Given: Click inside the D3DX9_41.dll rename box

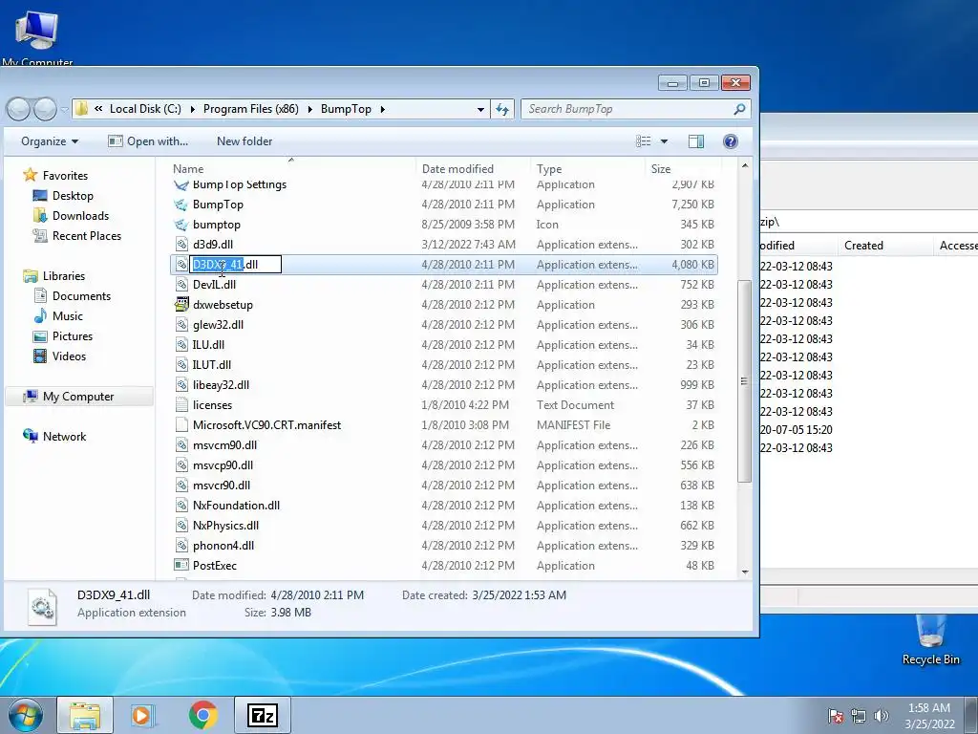Looking at the screenshot, I should click(x=236, y=265).
